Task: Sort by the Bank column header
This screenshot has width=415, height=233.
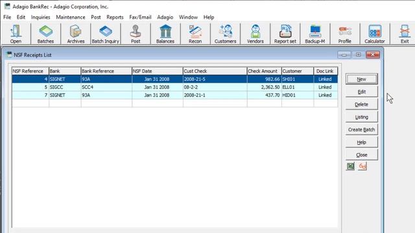Action: [x=65, y=71]
